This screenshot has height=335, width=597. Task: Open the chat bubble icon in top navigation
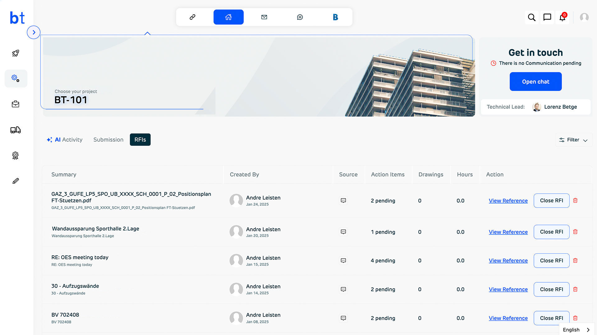point(300,17)
